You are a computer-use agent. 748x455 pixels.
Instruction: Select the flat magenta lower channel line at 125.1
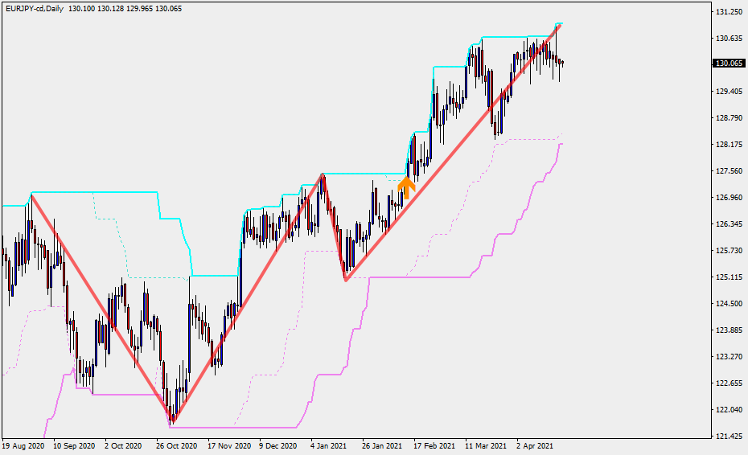(x=418, y=277)
